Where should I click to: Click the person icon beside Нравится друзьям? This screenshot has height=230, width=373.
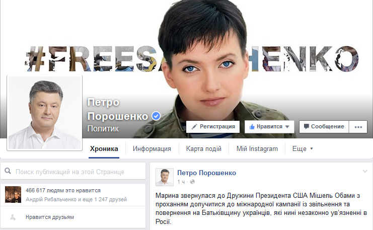pyautogui.click(x=13, y=217)
